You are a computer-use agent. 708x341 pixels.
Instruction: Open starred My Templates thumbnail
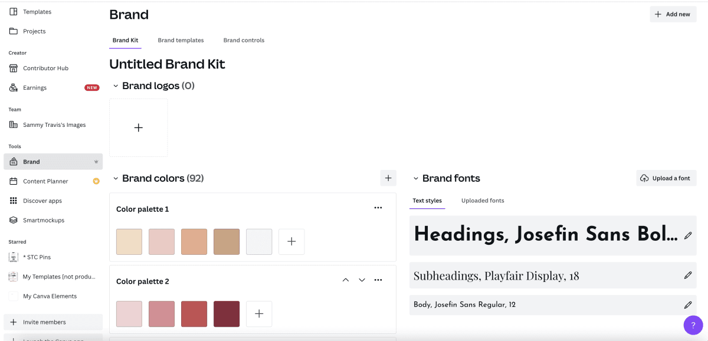point(14,277)
